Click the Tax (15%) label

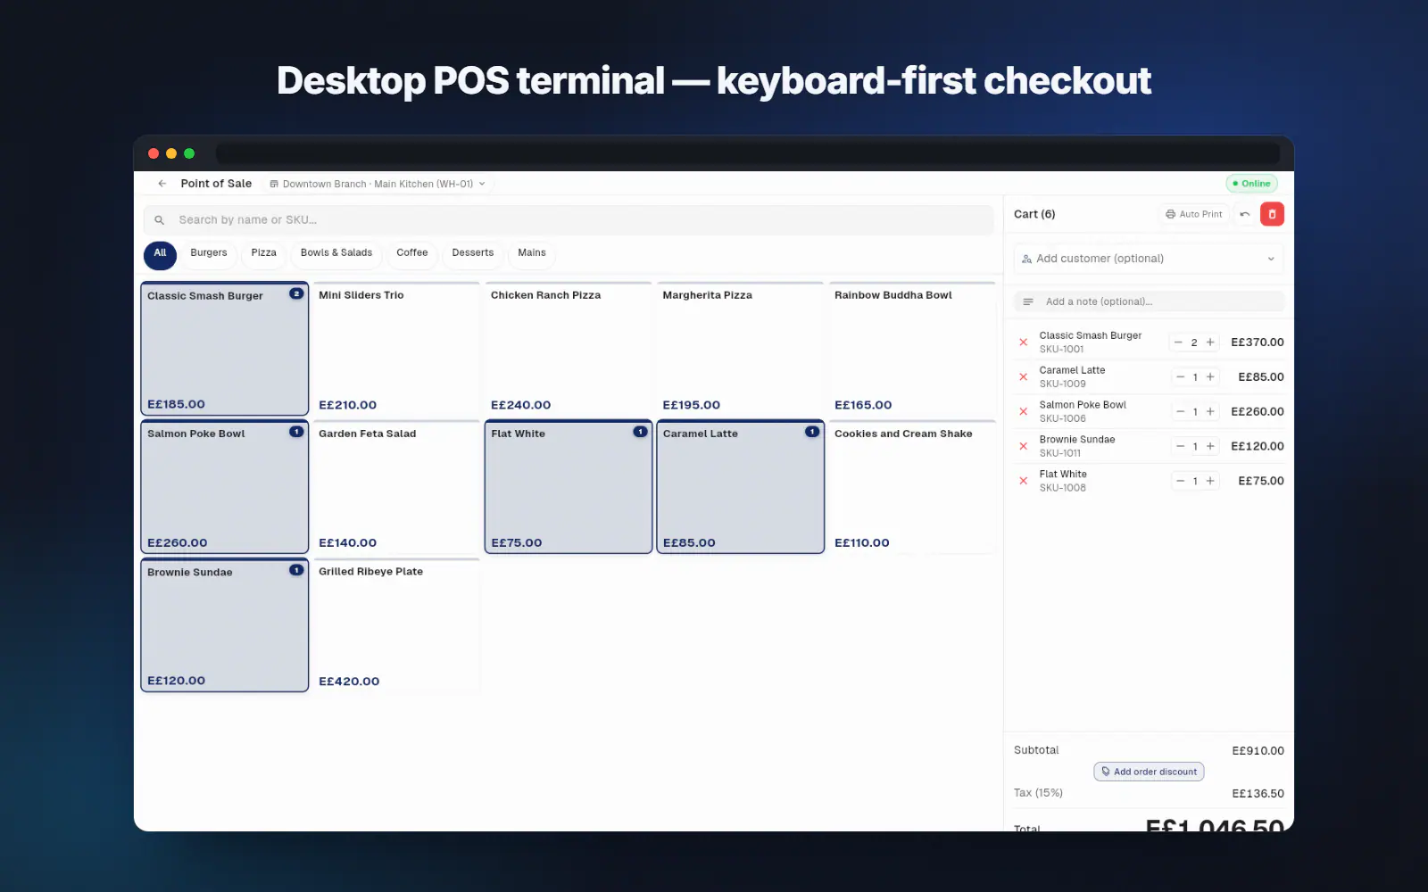[1038, 793]
